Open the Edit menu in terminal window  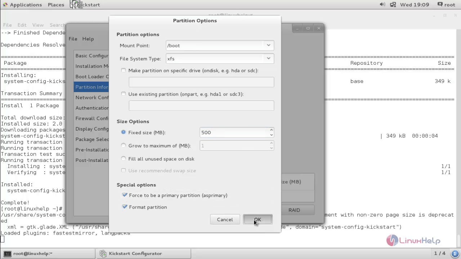(22, 25)
